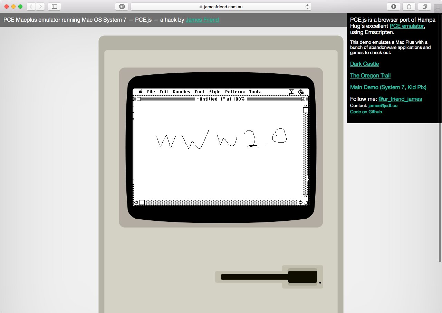Screen dimensions: 442x313
Task: Click the jamesfriend.com.au address field
Action: click(x=221, y=7)
